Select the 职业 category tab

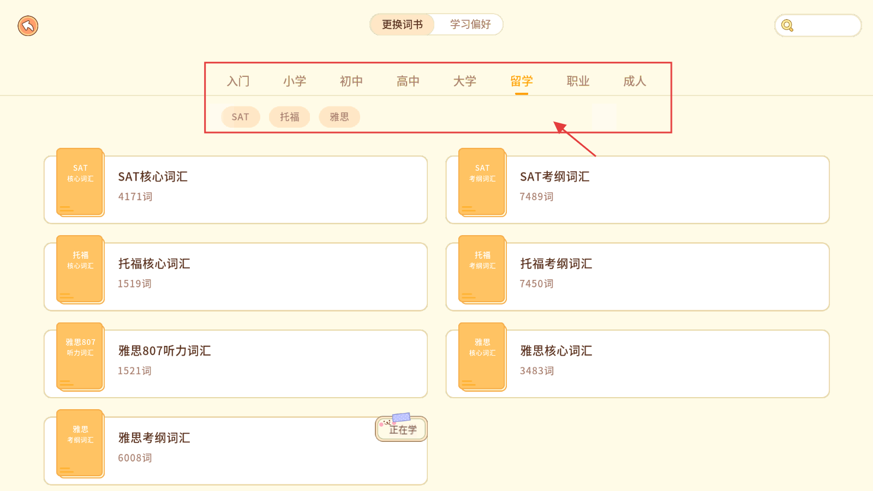pos(578,81)
